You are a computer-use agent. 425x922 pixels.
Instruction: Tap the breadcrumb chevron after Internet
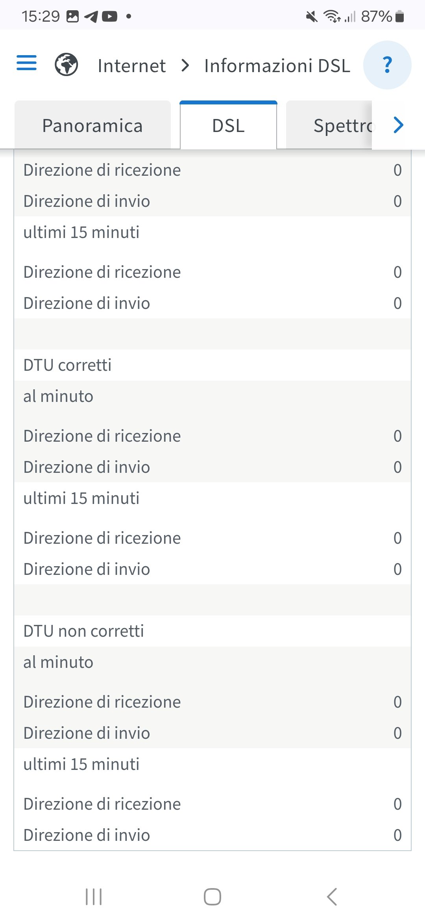[185, 65]
